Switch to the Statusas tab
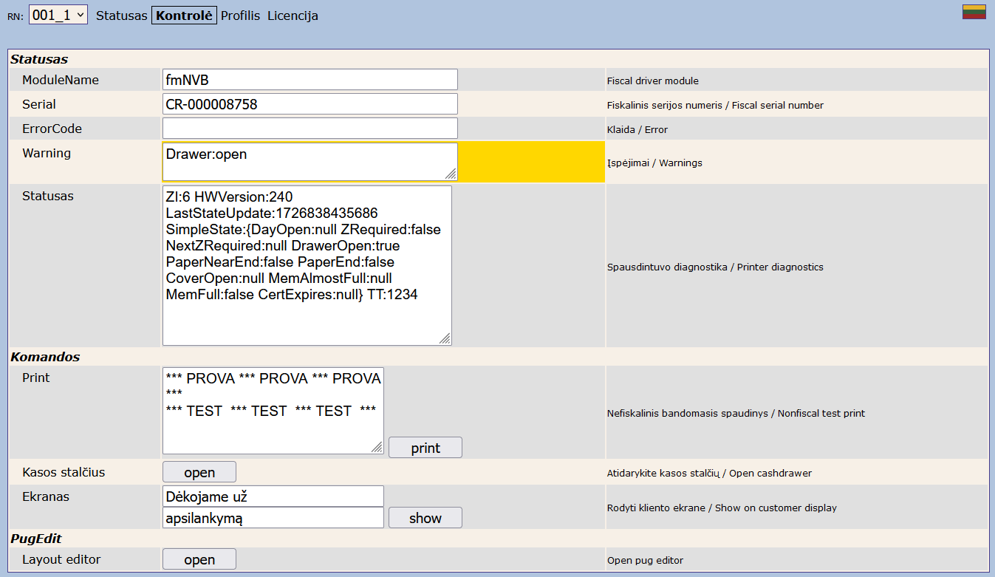The height and width of the screenshot is (577, 995). (122, 16)
